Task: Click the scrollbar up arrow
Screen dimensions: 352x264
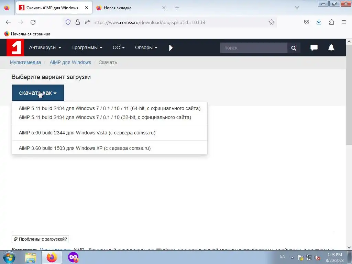Action: coord(349,42)
